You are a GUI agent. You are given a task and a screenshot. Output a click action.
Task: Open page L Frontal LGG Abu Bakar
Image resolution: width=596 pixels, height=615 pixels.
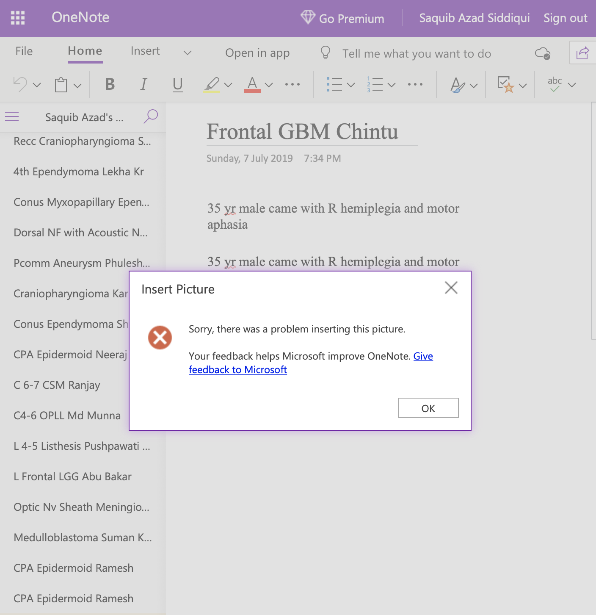[72, 476]
